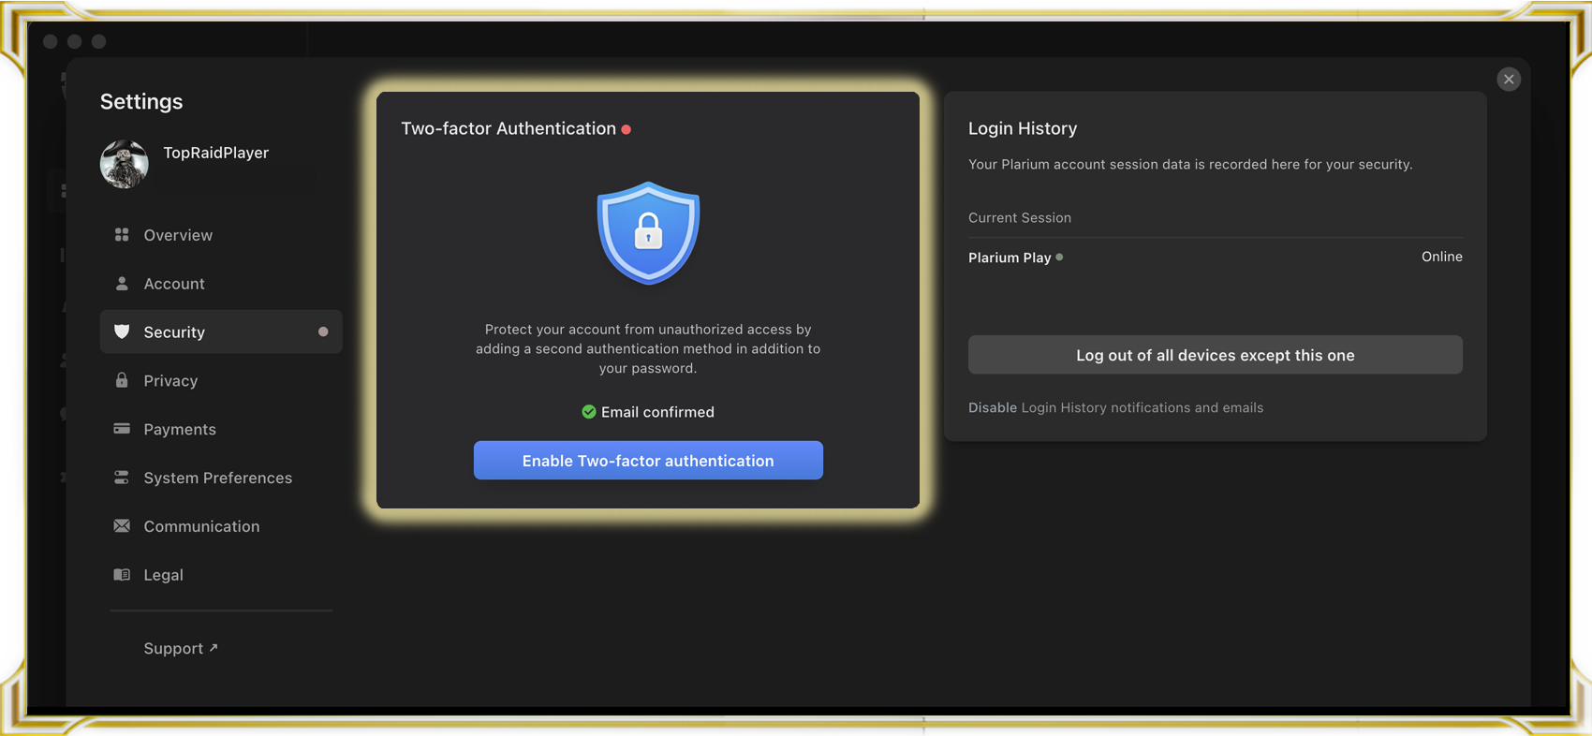Go to System Preferences section

pos(217,478)
